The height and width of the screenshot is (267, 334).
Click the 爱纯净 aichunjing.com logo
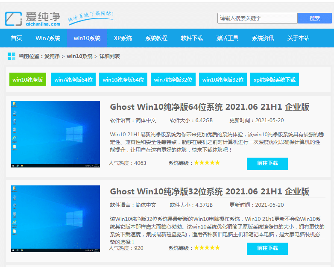tap(32, 19)
